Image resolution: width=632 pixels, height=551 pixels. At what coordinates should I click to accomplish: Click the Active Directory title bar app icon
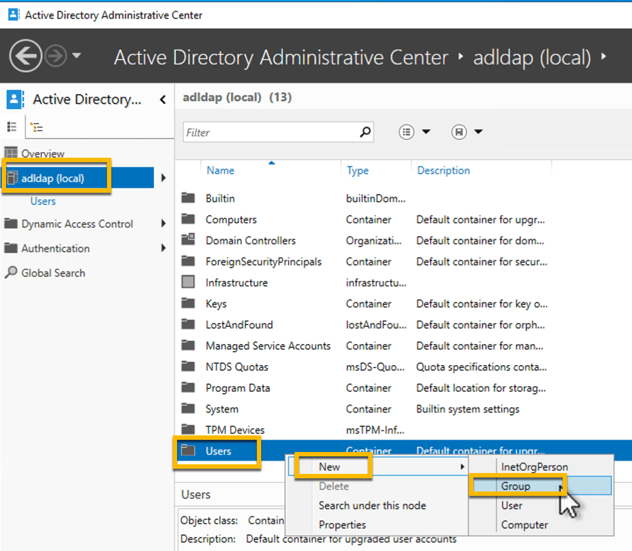point(14,15)
